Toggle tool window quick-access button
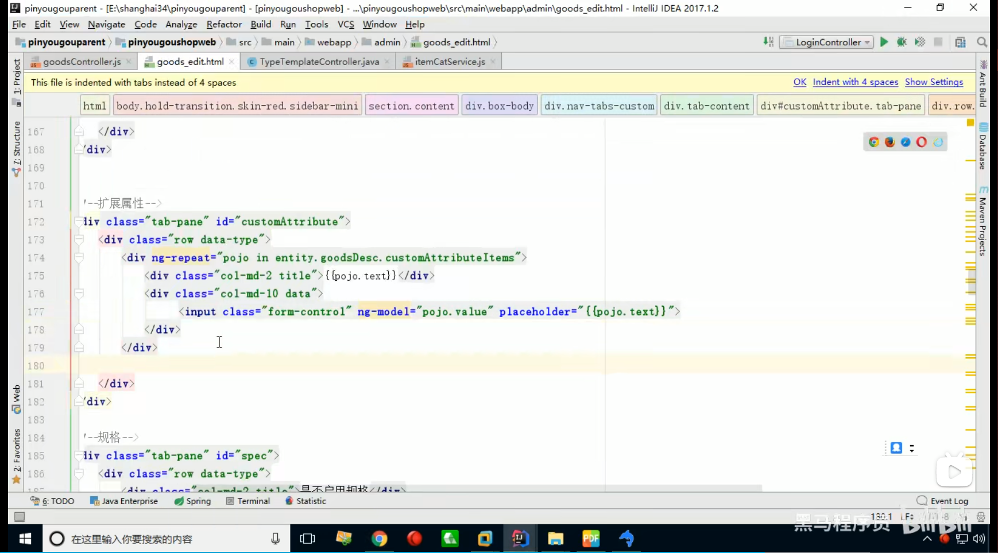The width and height of the screenshot is (998, 553). click(20, 517)
